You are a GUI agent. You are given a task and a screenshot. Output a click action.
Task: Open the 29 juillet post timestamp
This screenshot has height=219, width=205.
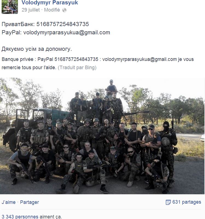[31, 10]
